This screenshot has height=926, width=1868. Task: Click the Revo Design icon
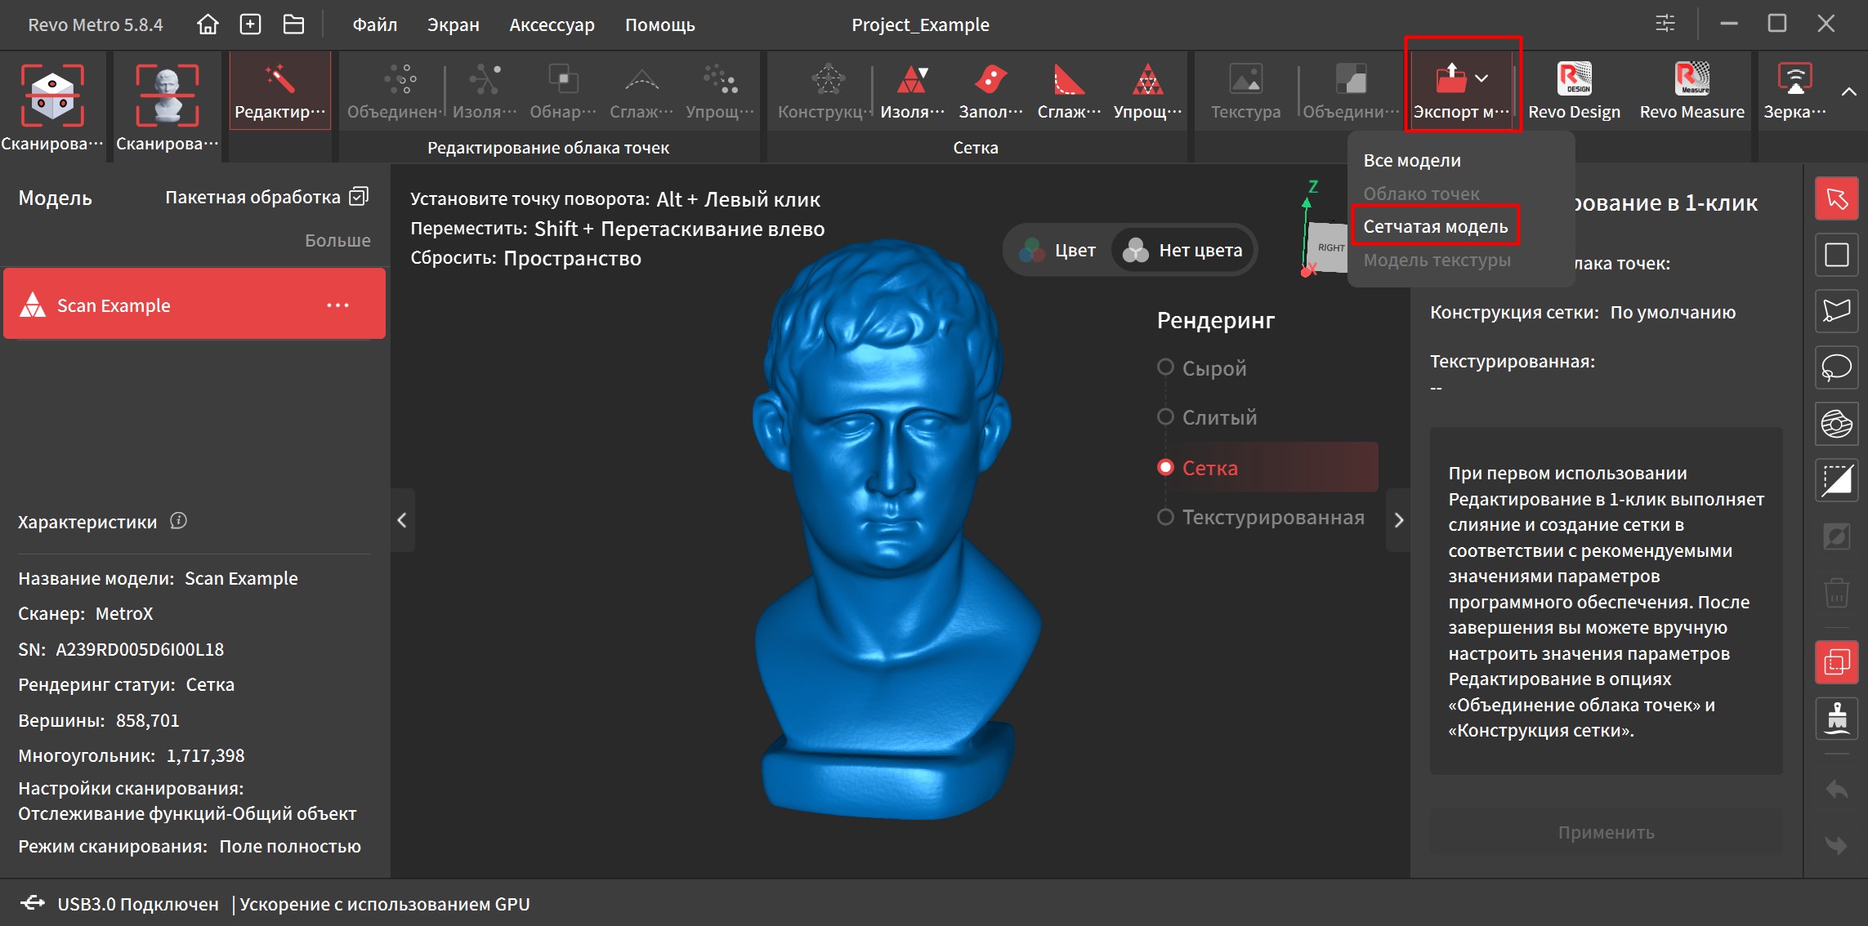point(1573,79)
